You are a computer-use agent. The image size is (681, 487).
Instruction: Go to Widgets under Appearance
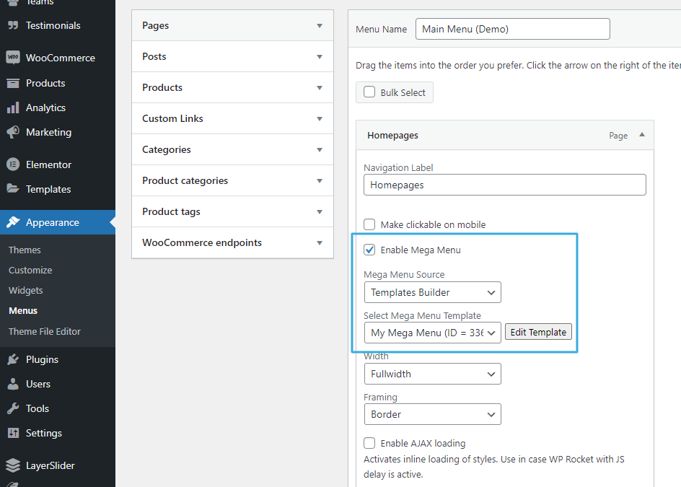[x=26, y=290]
